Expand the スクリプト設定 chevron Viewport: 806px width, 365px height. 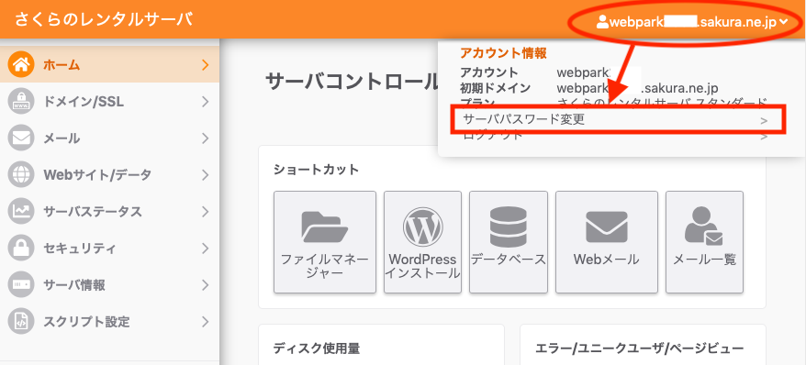tap(206, 322)
